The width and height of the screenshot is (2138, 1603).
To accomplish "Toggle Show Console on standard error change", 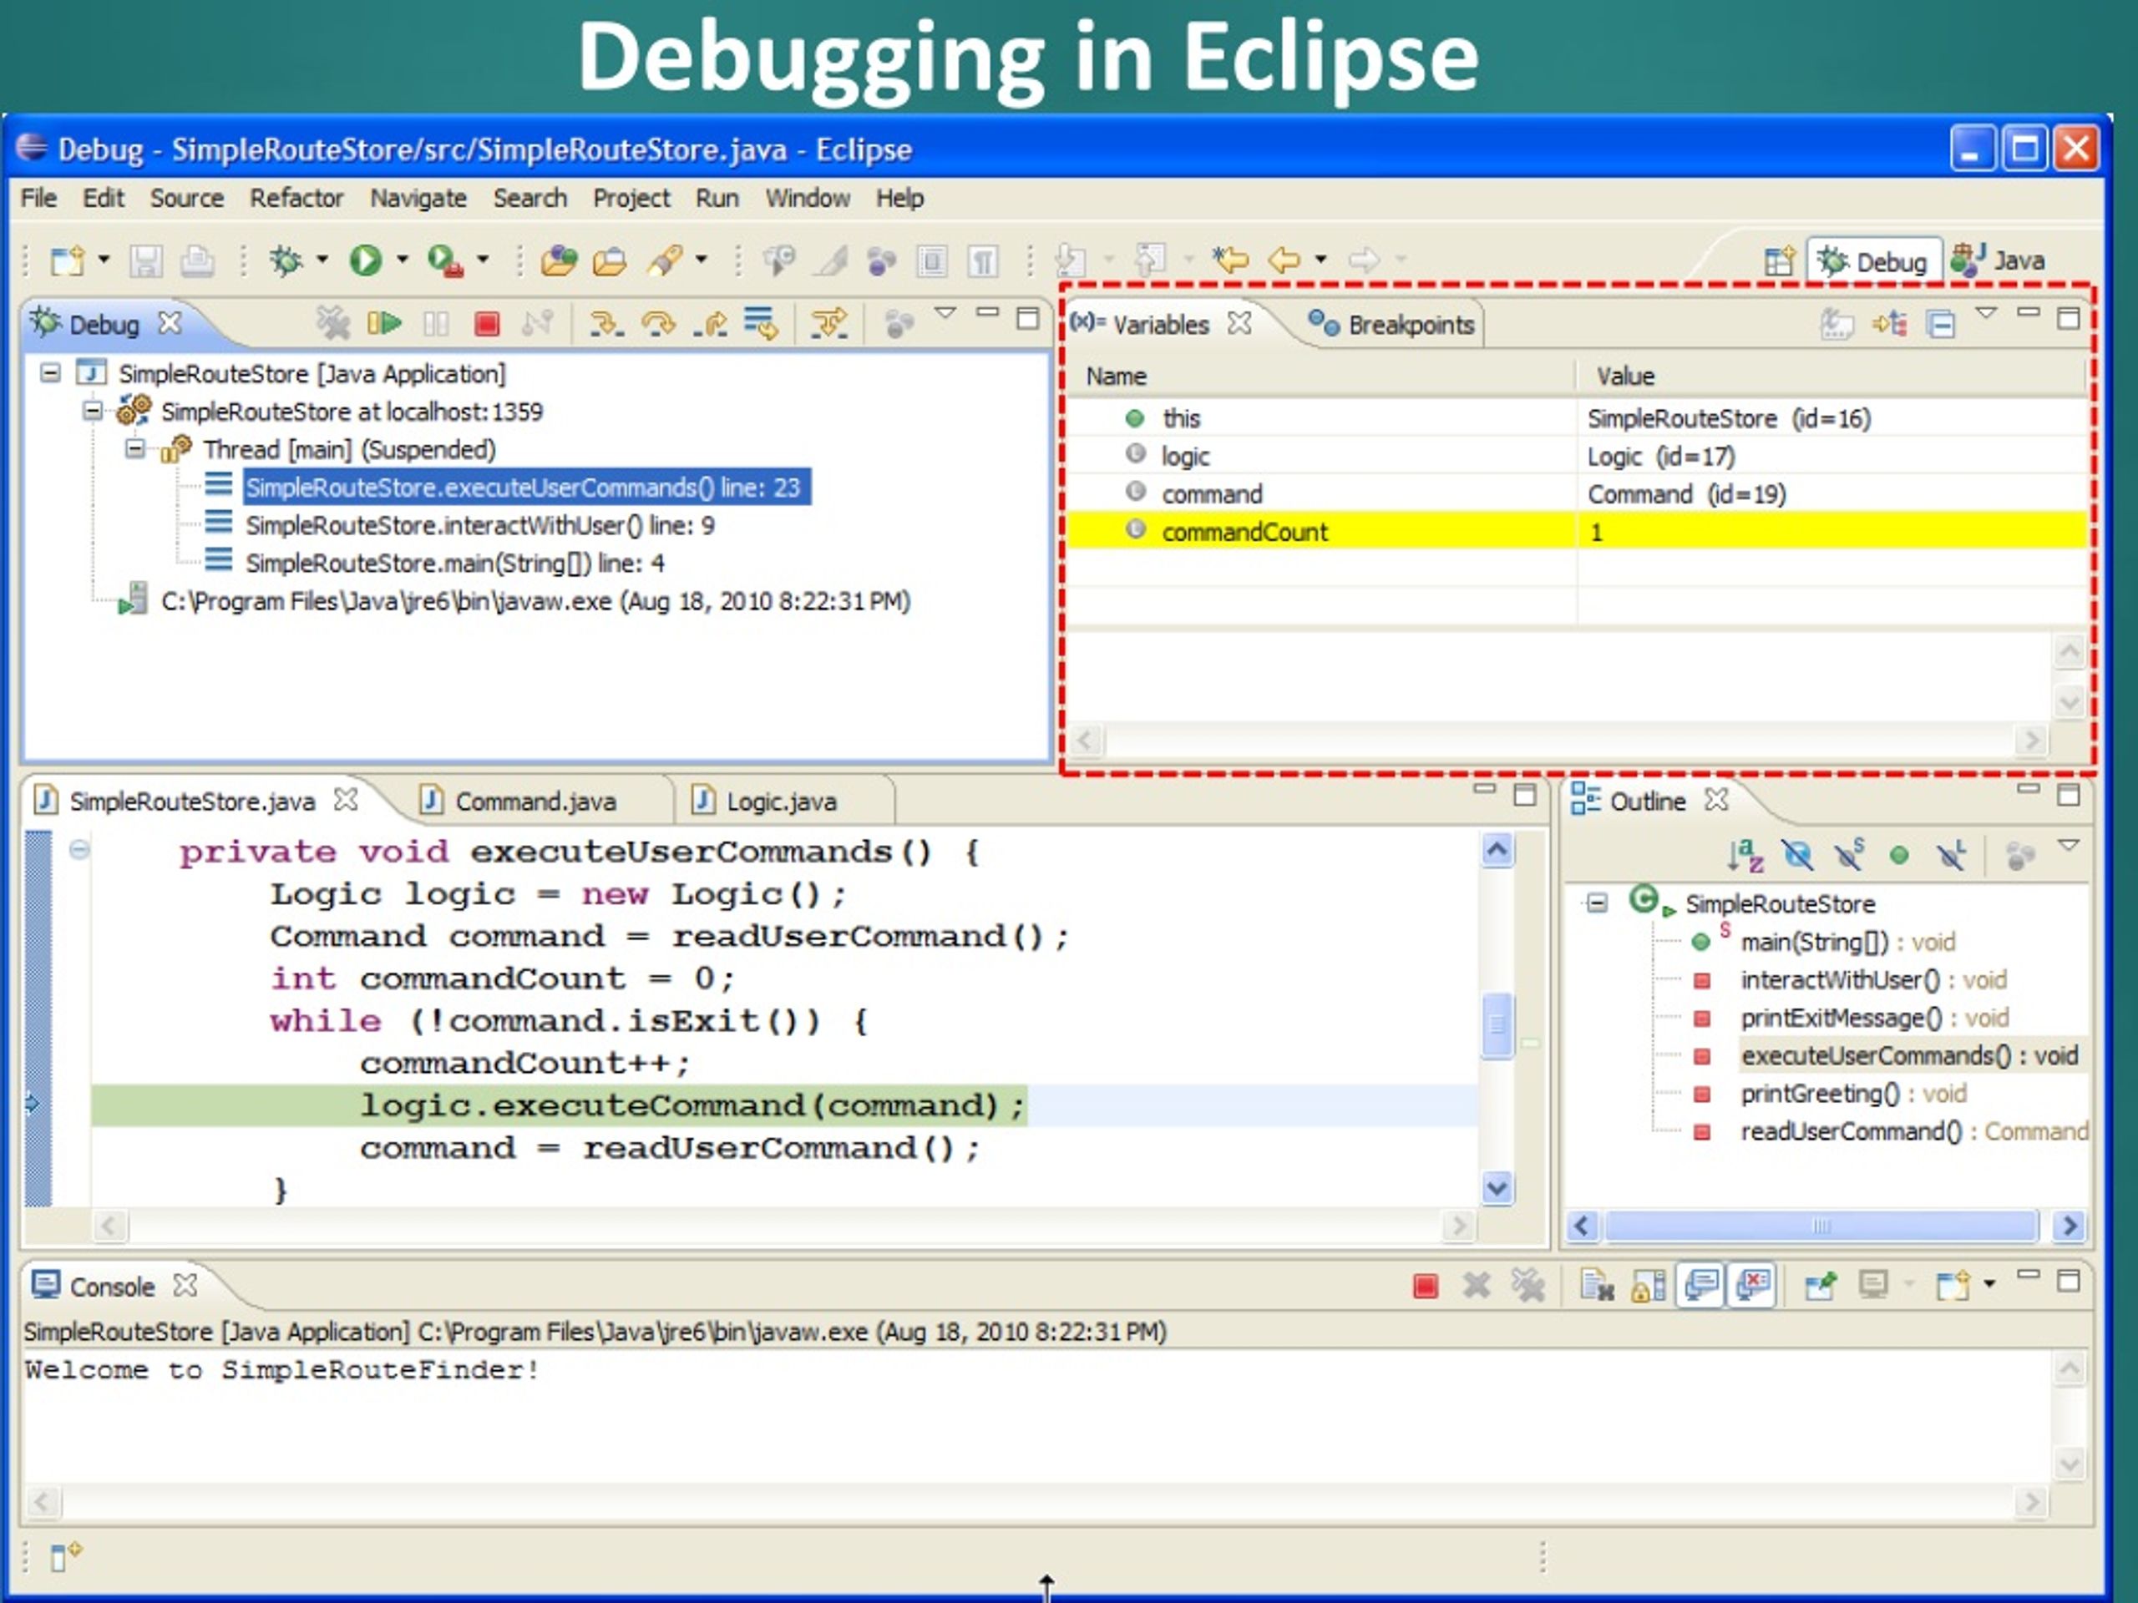I will (x=1753, y=1285).
